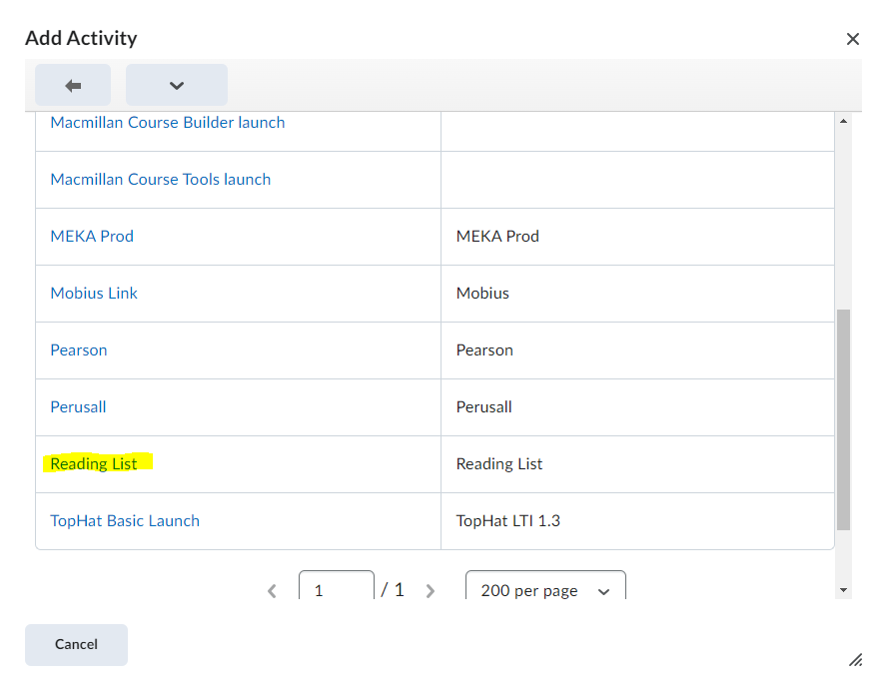Image resolution: width=889 pixels, height=692 pixels.
Task: Select the MEKA Prod link
Action: 92,237
